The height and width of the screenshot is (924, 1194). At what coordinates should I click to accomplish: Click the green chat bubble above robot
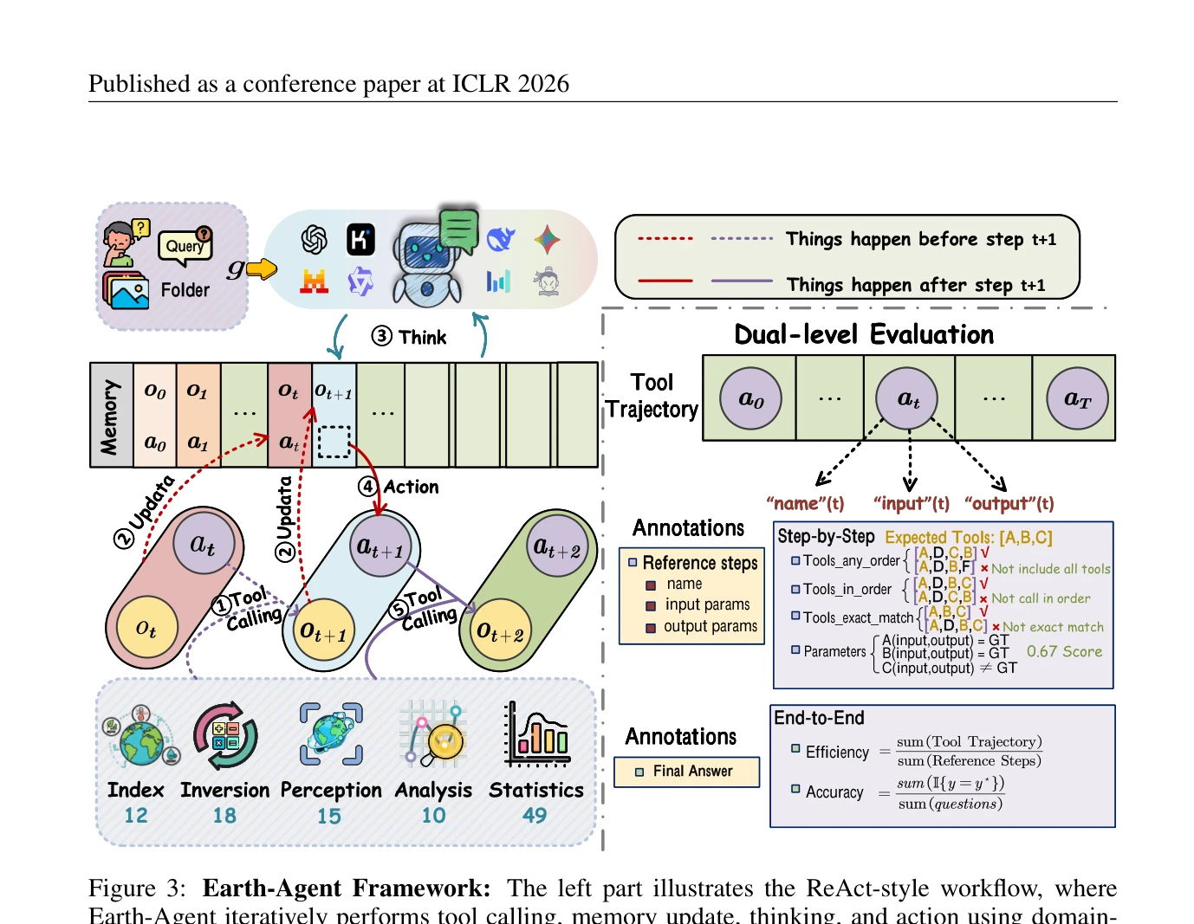click(x=459, y=229)
